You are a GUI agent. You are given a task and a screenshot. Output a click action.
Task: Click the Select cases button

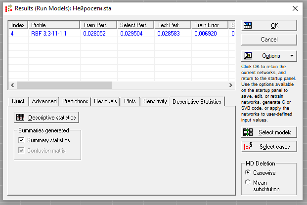[269, 147]
